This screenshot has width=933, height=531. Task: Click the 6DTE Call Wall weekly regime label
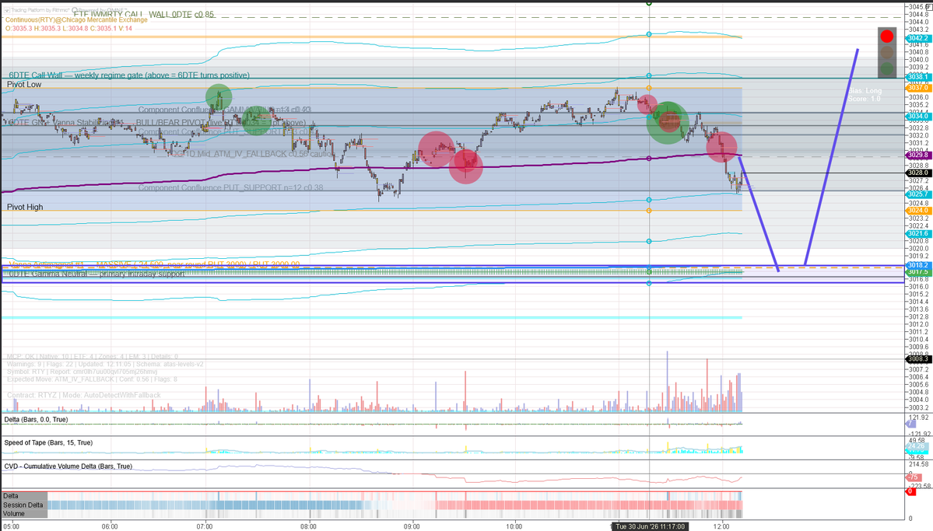[129, 75]
